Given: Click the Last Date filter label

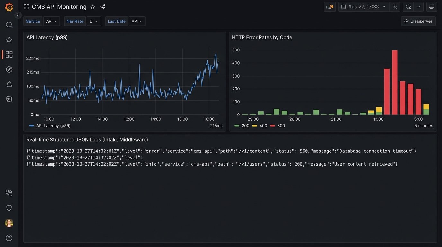Looking at the screenshot, I should tap(116, 21).
